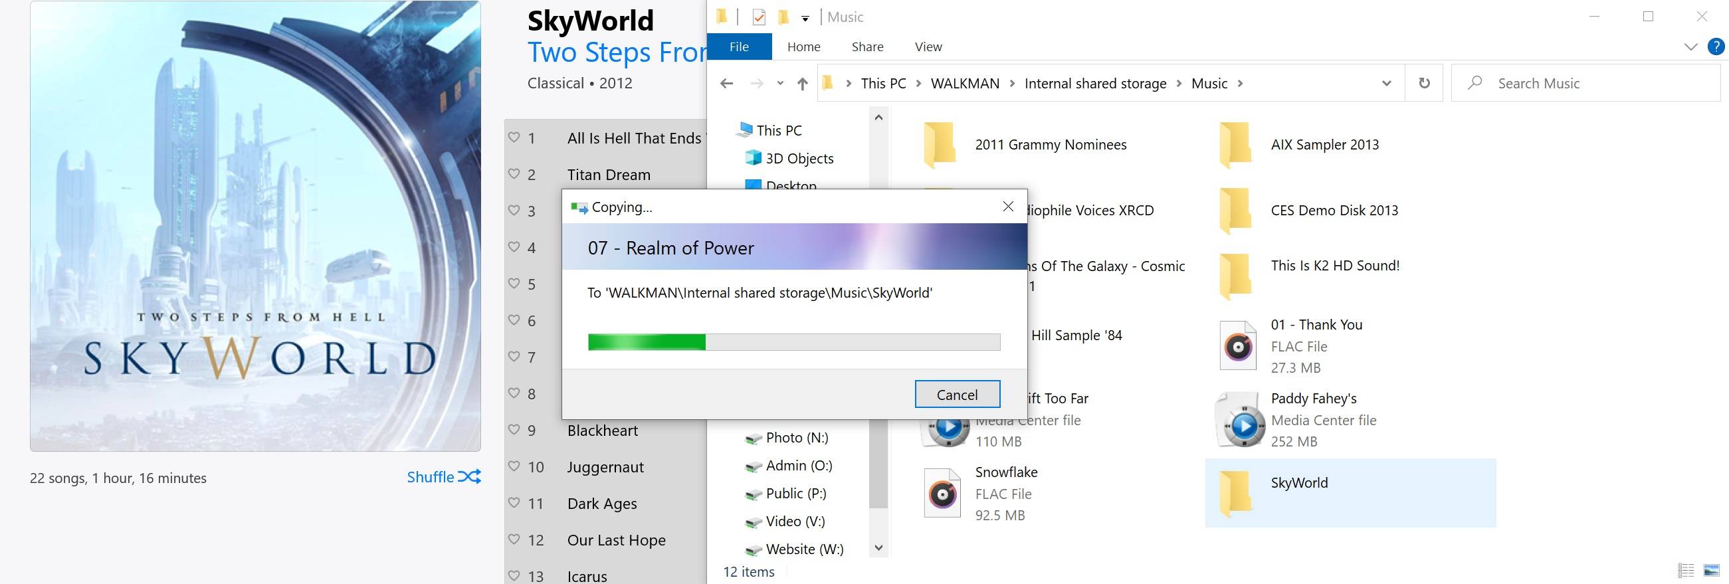Toggle heart for Icarus track

pyautogui.click(x=514, y=575)
